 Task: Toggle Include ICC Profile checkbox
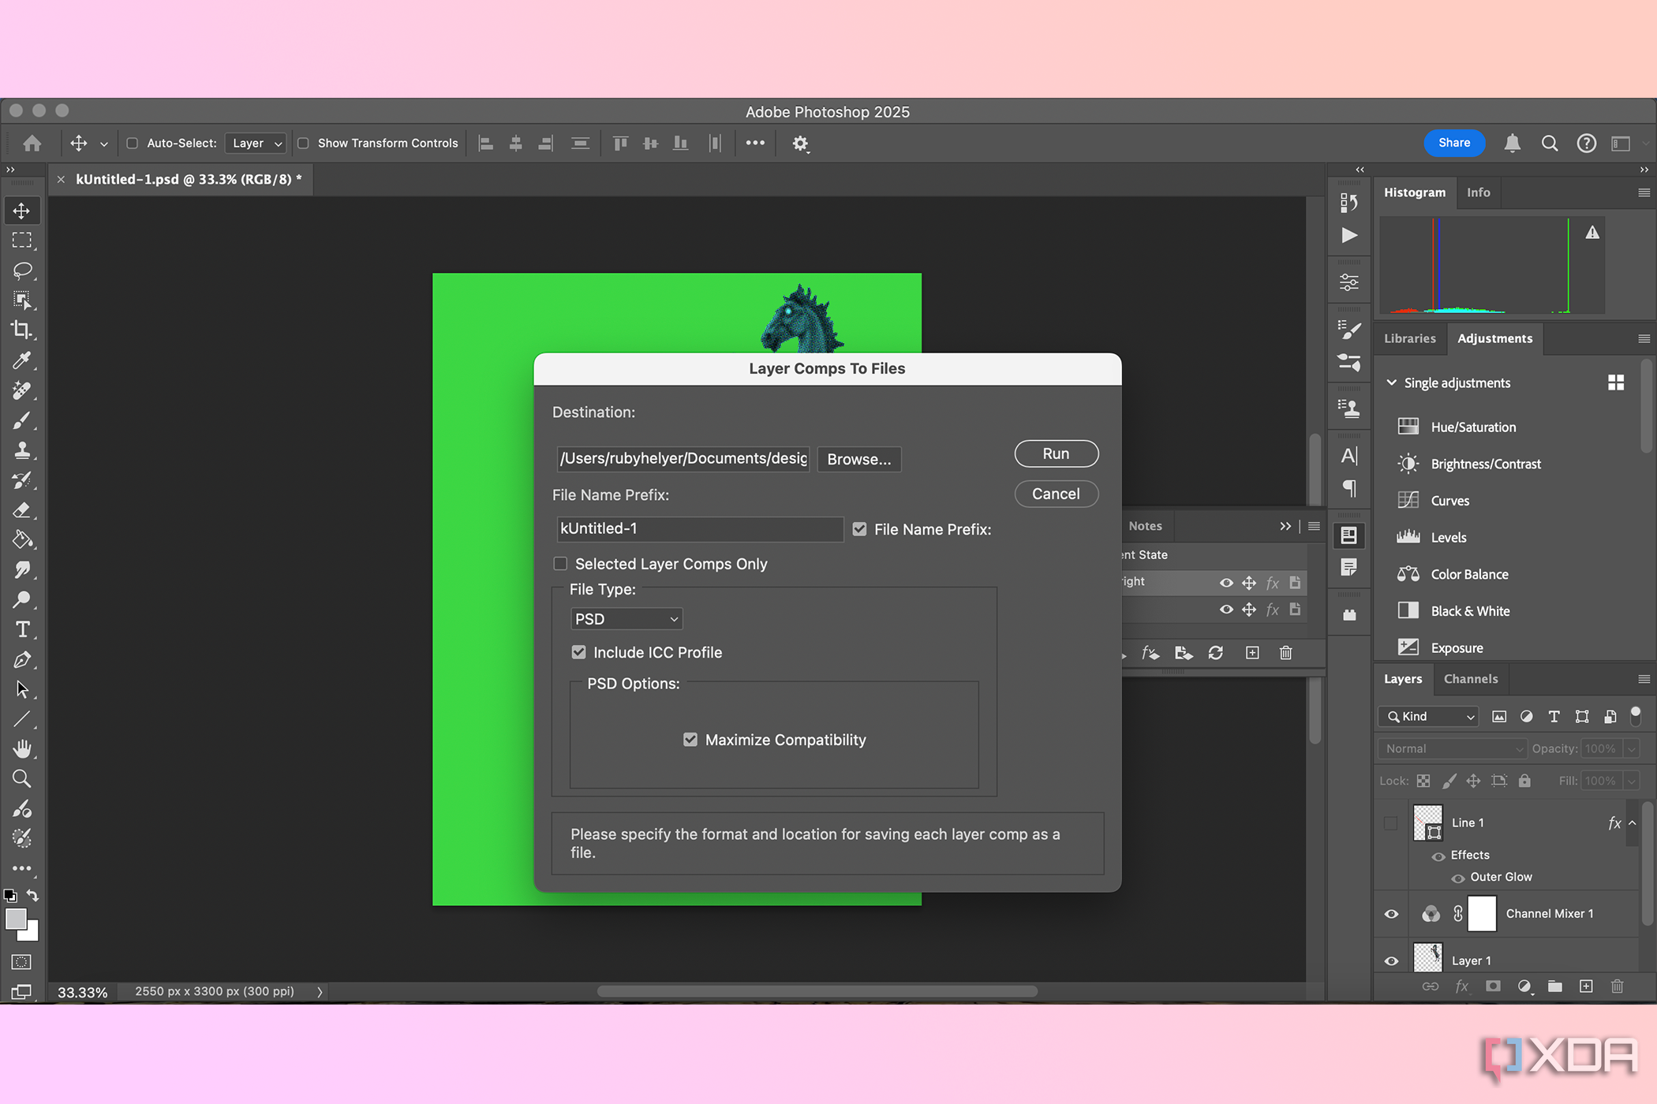[x=578, y=652]
